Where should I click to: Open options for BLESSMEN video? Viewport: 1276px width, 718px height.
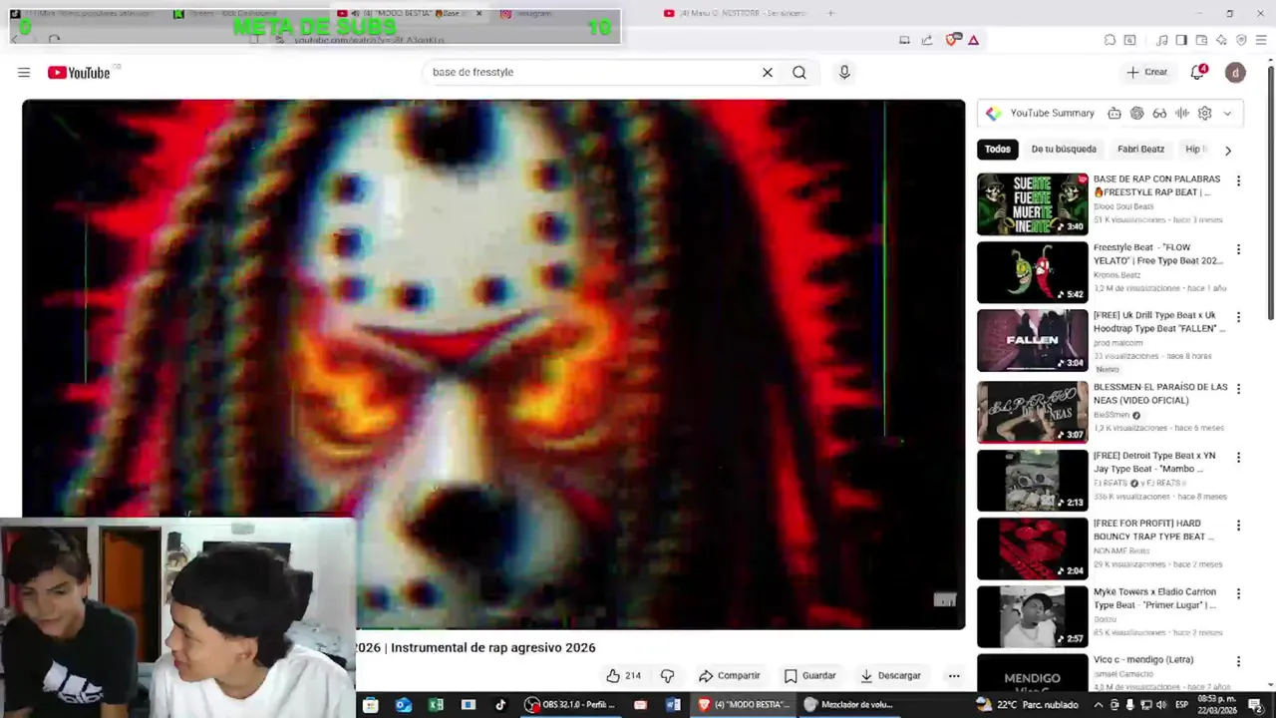coord(1238,388)
